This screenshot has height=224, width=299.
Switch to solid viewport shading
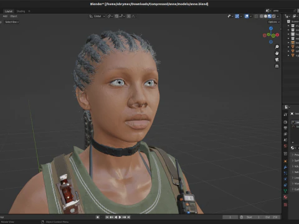tap(265, 16)
